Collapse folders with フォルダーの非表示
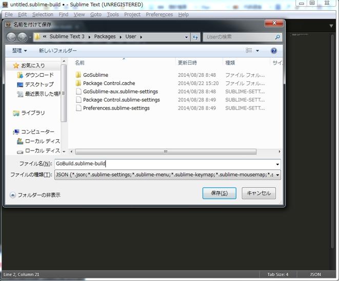Image resolution: width=339 pixels, height=281 pixels. coord(35,195)
